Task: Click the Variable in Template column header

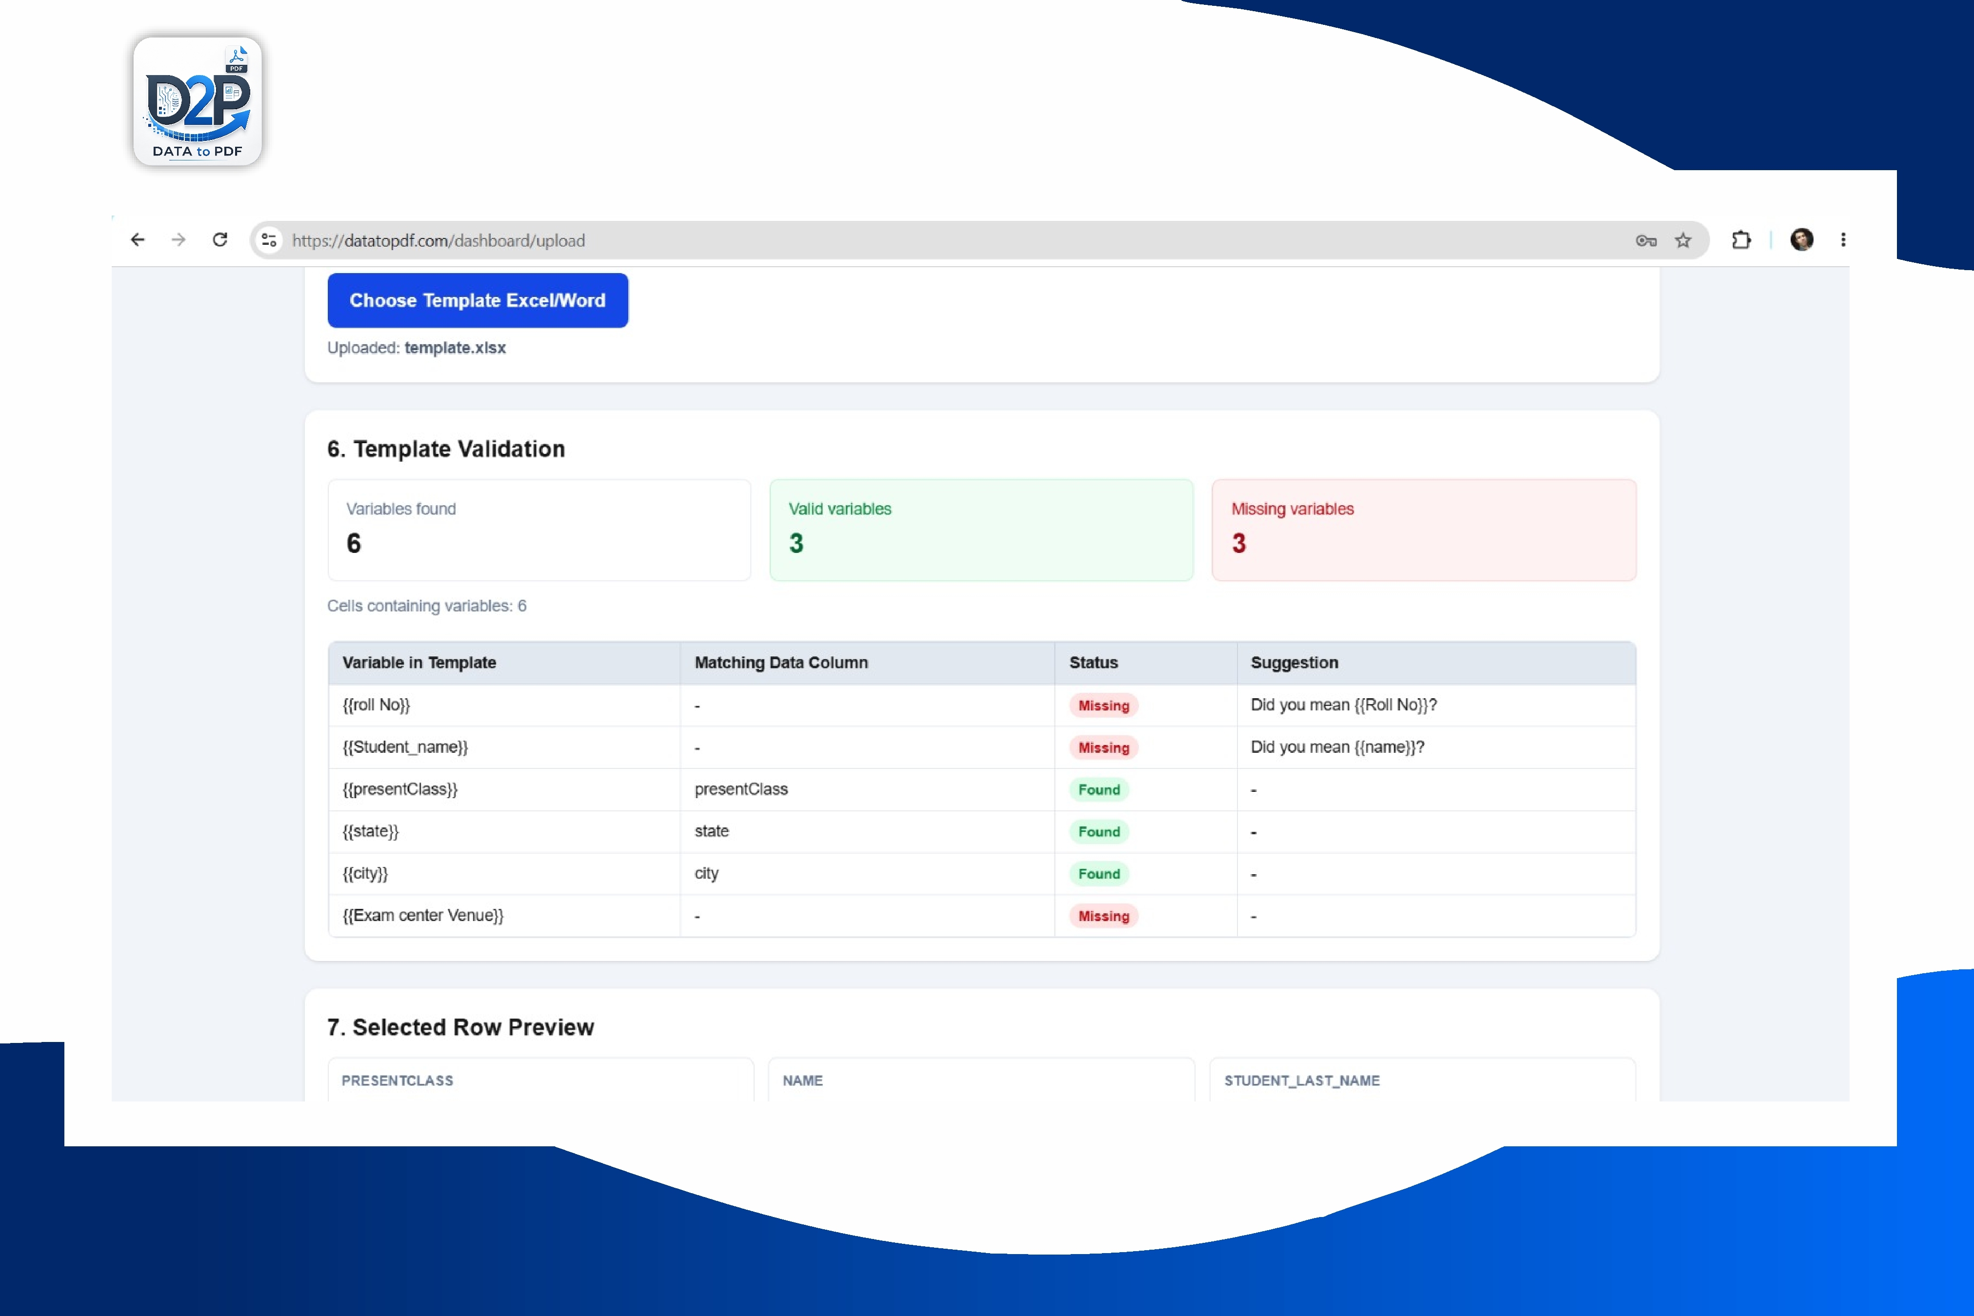Action: click(x=419, y=662)
